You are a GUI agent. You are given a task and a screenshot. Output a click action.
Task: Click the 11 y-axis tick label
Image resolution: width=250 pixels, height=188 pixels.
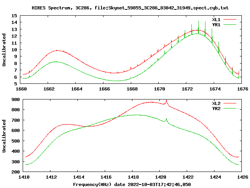click(14, 43)
